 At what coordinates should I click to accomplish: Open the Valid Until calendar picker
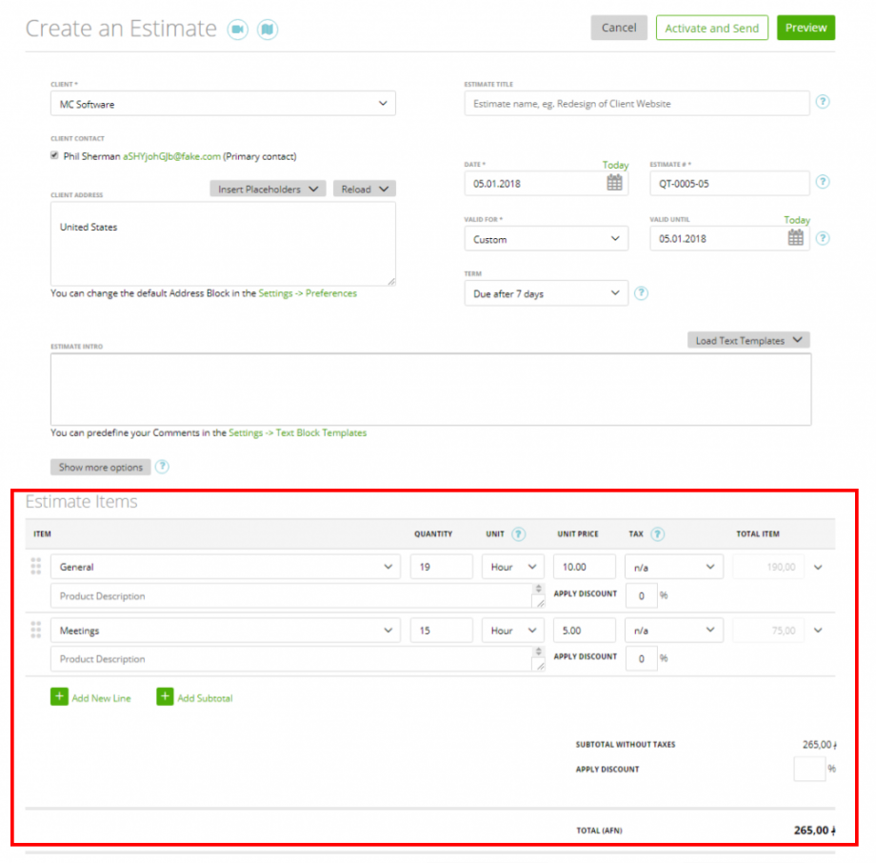pos(796,238)
